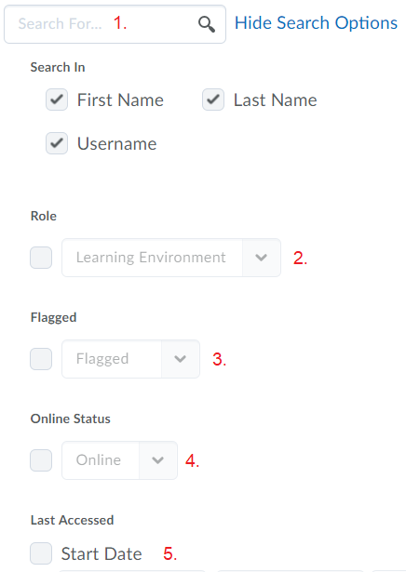
Task: Uncheck the First Name checkbox
Action: click(57, 100)
